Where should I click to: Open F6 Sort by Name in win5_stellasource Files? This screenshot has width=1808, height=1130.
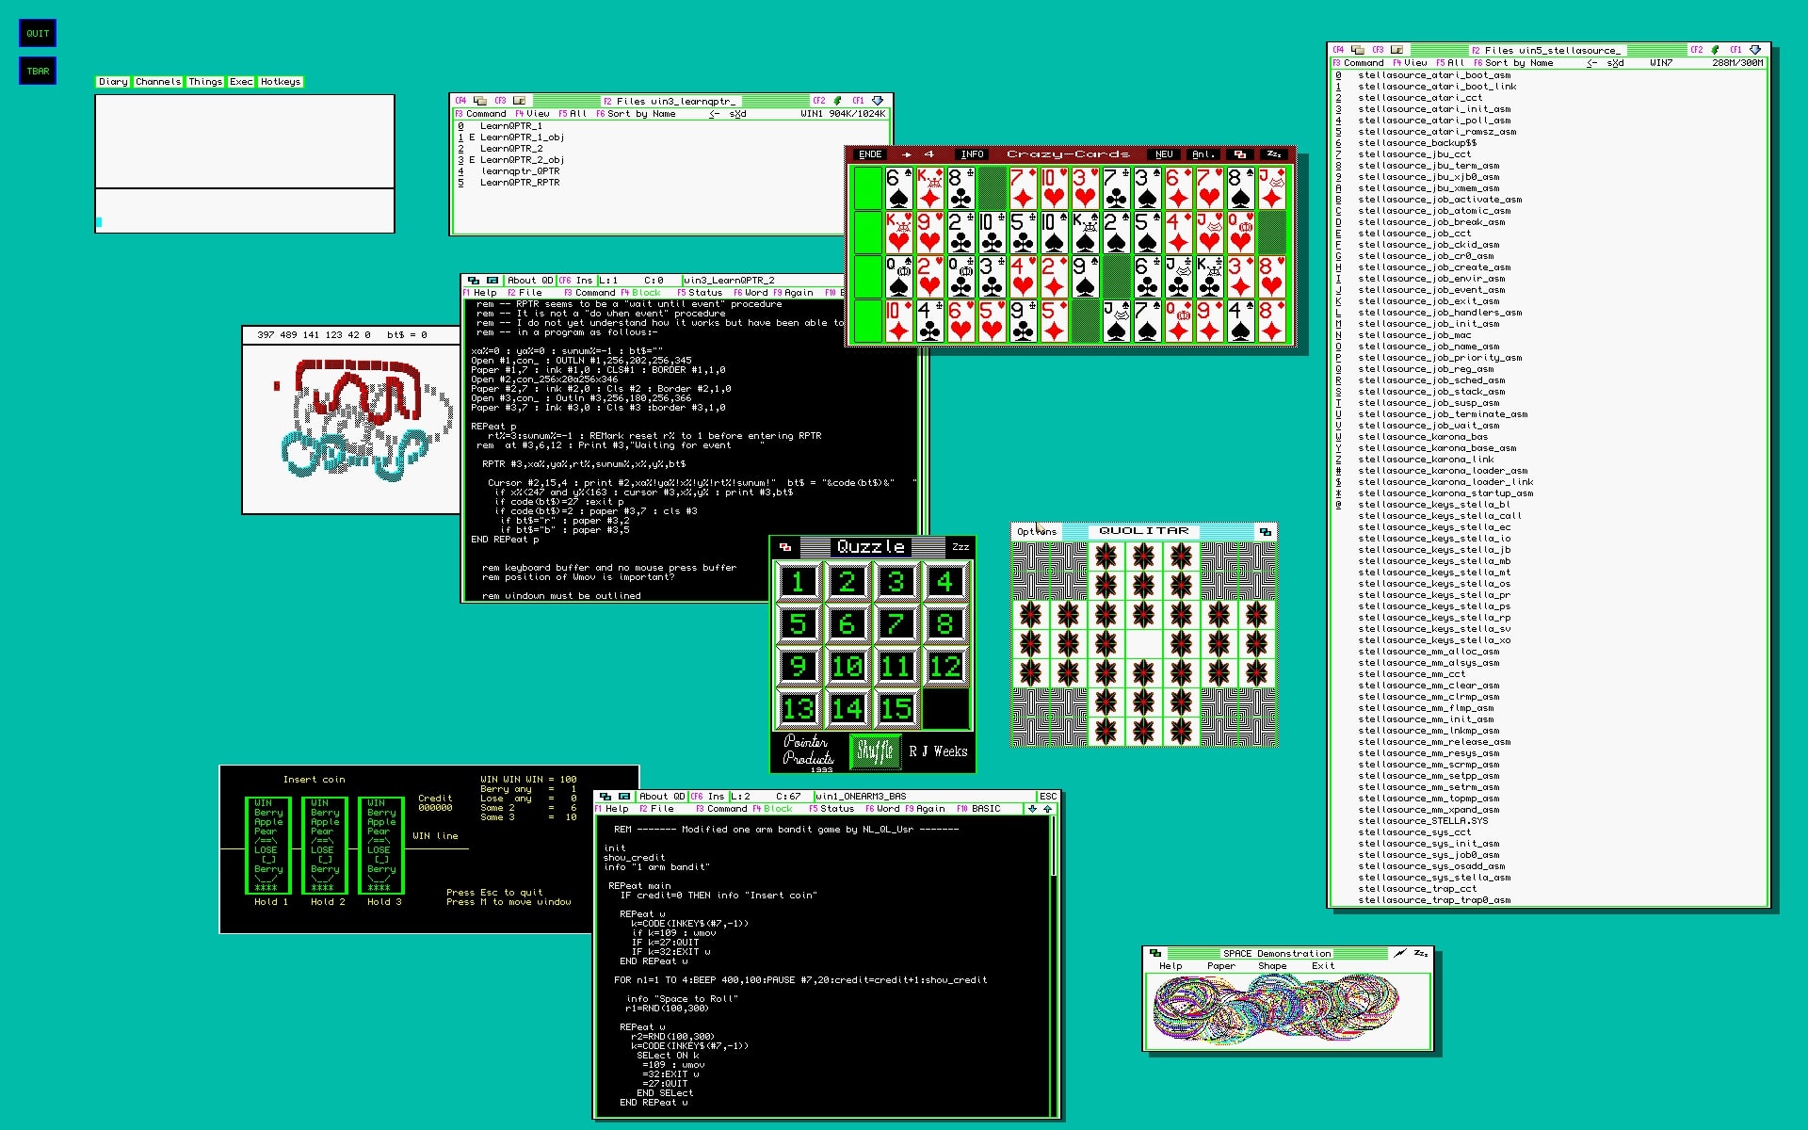(x=1513, y=63)
